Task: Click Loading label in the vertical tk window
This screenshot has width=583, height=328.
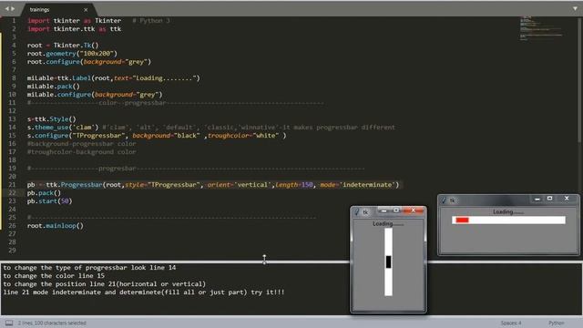Action: click(x=388, y=224)
